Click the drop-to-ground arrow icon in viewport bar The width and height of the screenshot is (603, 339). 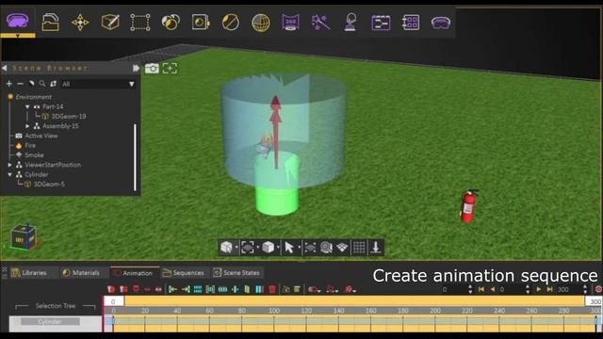pos(376,248)
